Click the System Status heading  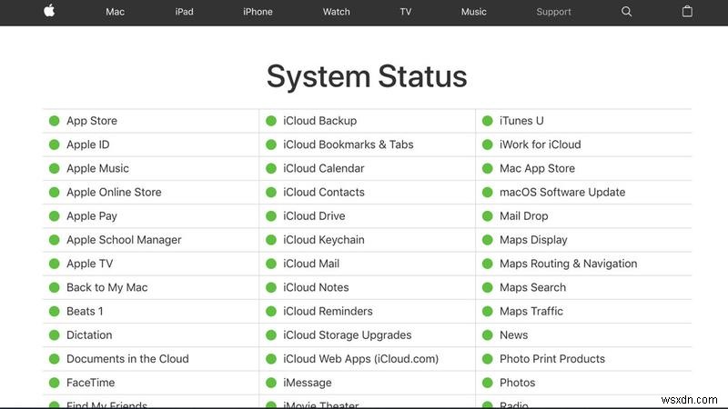tap(366, 76)
